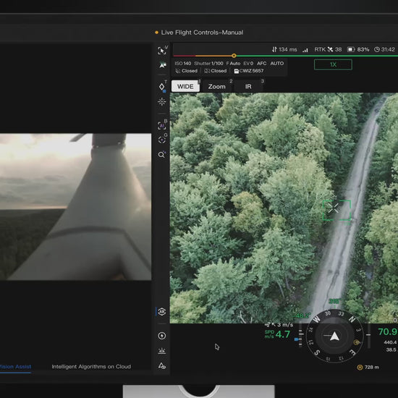Viewport: 398px width, 398px height.
Task: Open the smart search magnifier tool
Action: pyautogui.click(x=161, y=155)
